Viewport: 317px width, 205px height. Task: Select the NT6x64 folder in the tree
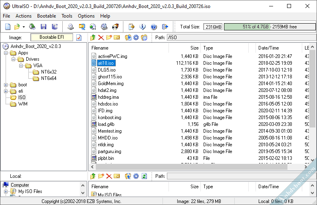[49, 78]
